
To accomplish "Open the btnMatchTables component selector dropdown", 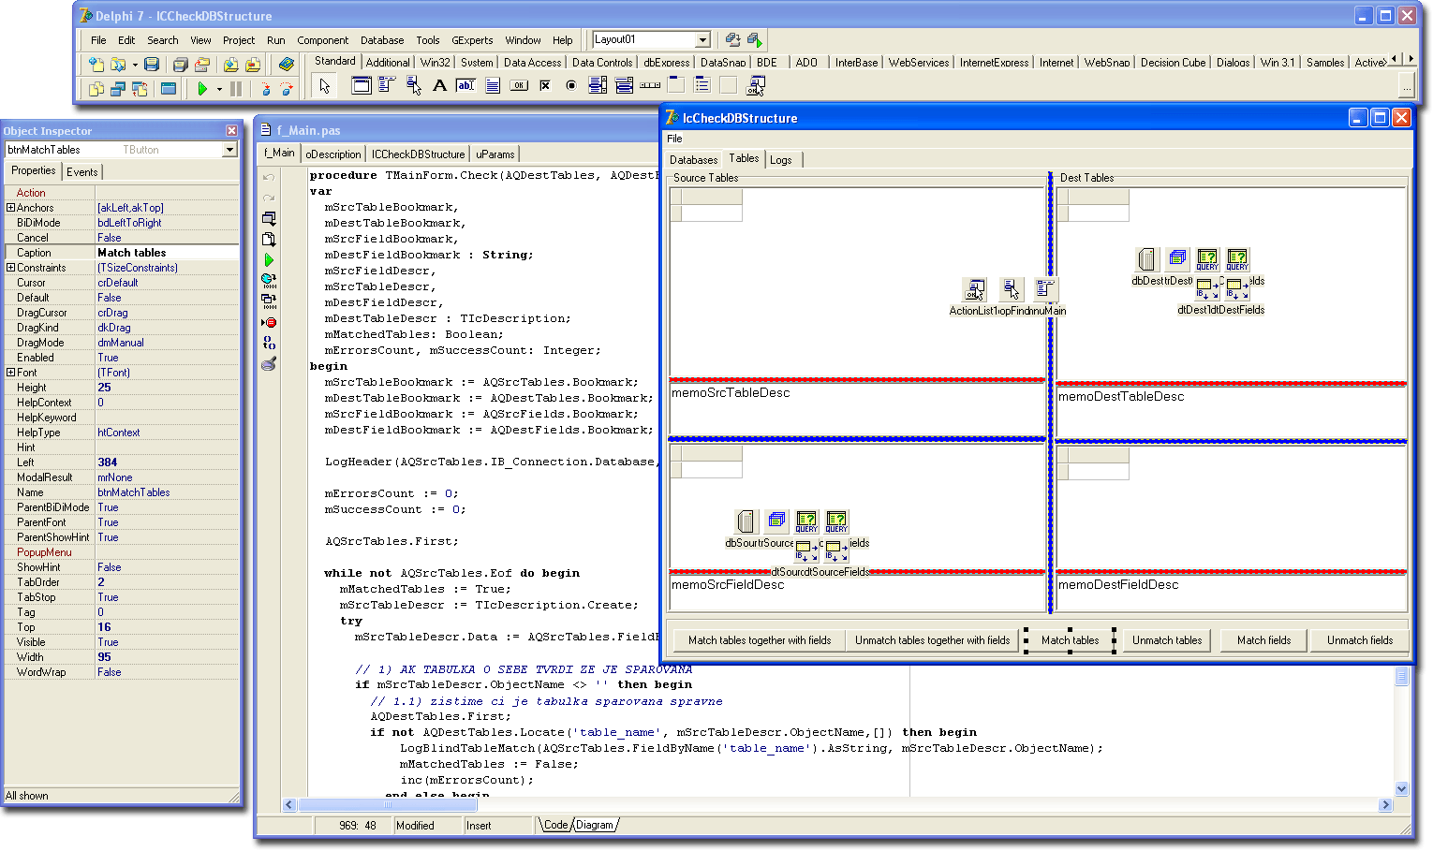I will coord(229,150).
